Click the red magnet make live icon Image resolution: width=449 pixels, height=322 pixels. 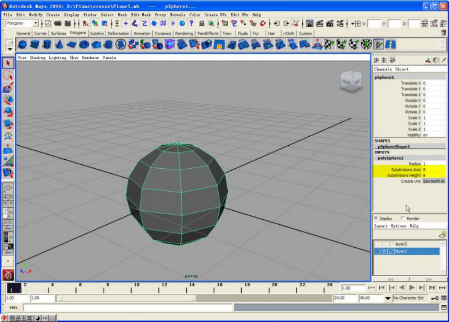click(x=262, y=23)
